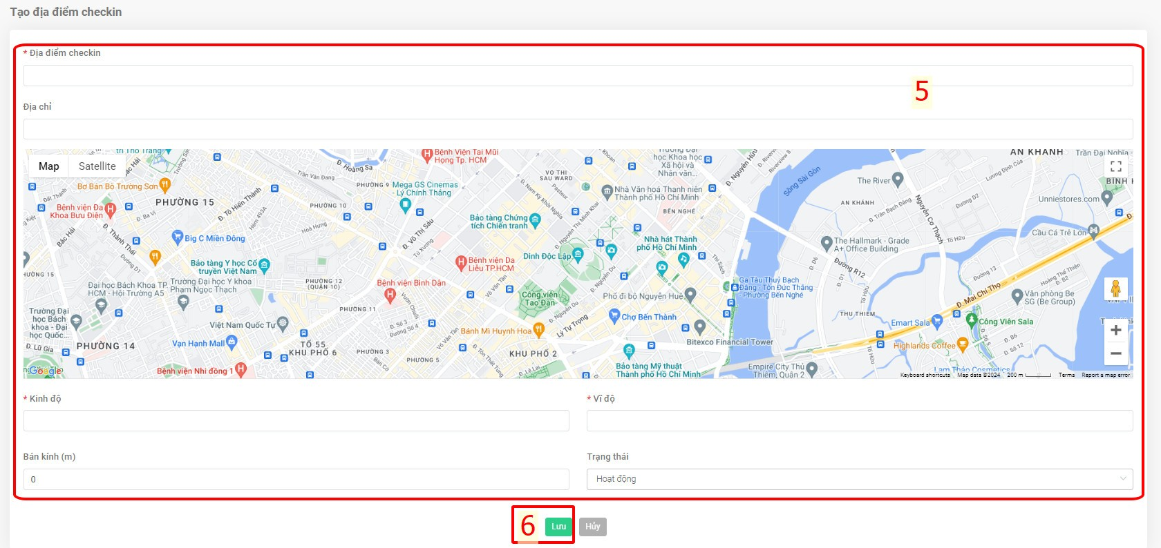This screenshot has width=1161, height=548.
Task: Click Nhà hát Thành phố Hồ Chí Minh label
Action: [667, 244]
